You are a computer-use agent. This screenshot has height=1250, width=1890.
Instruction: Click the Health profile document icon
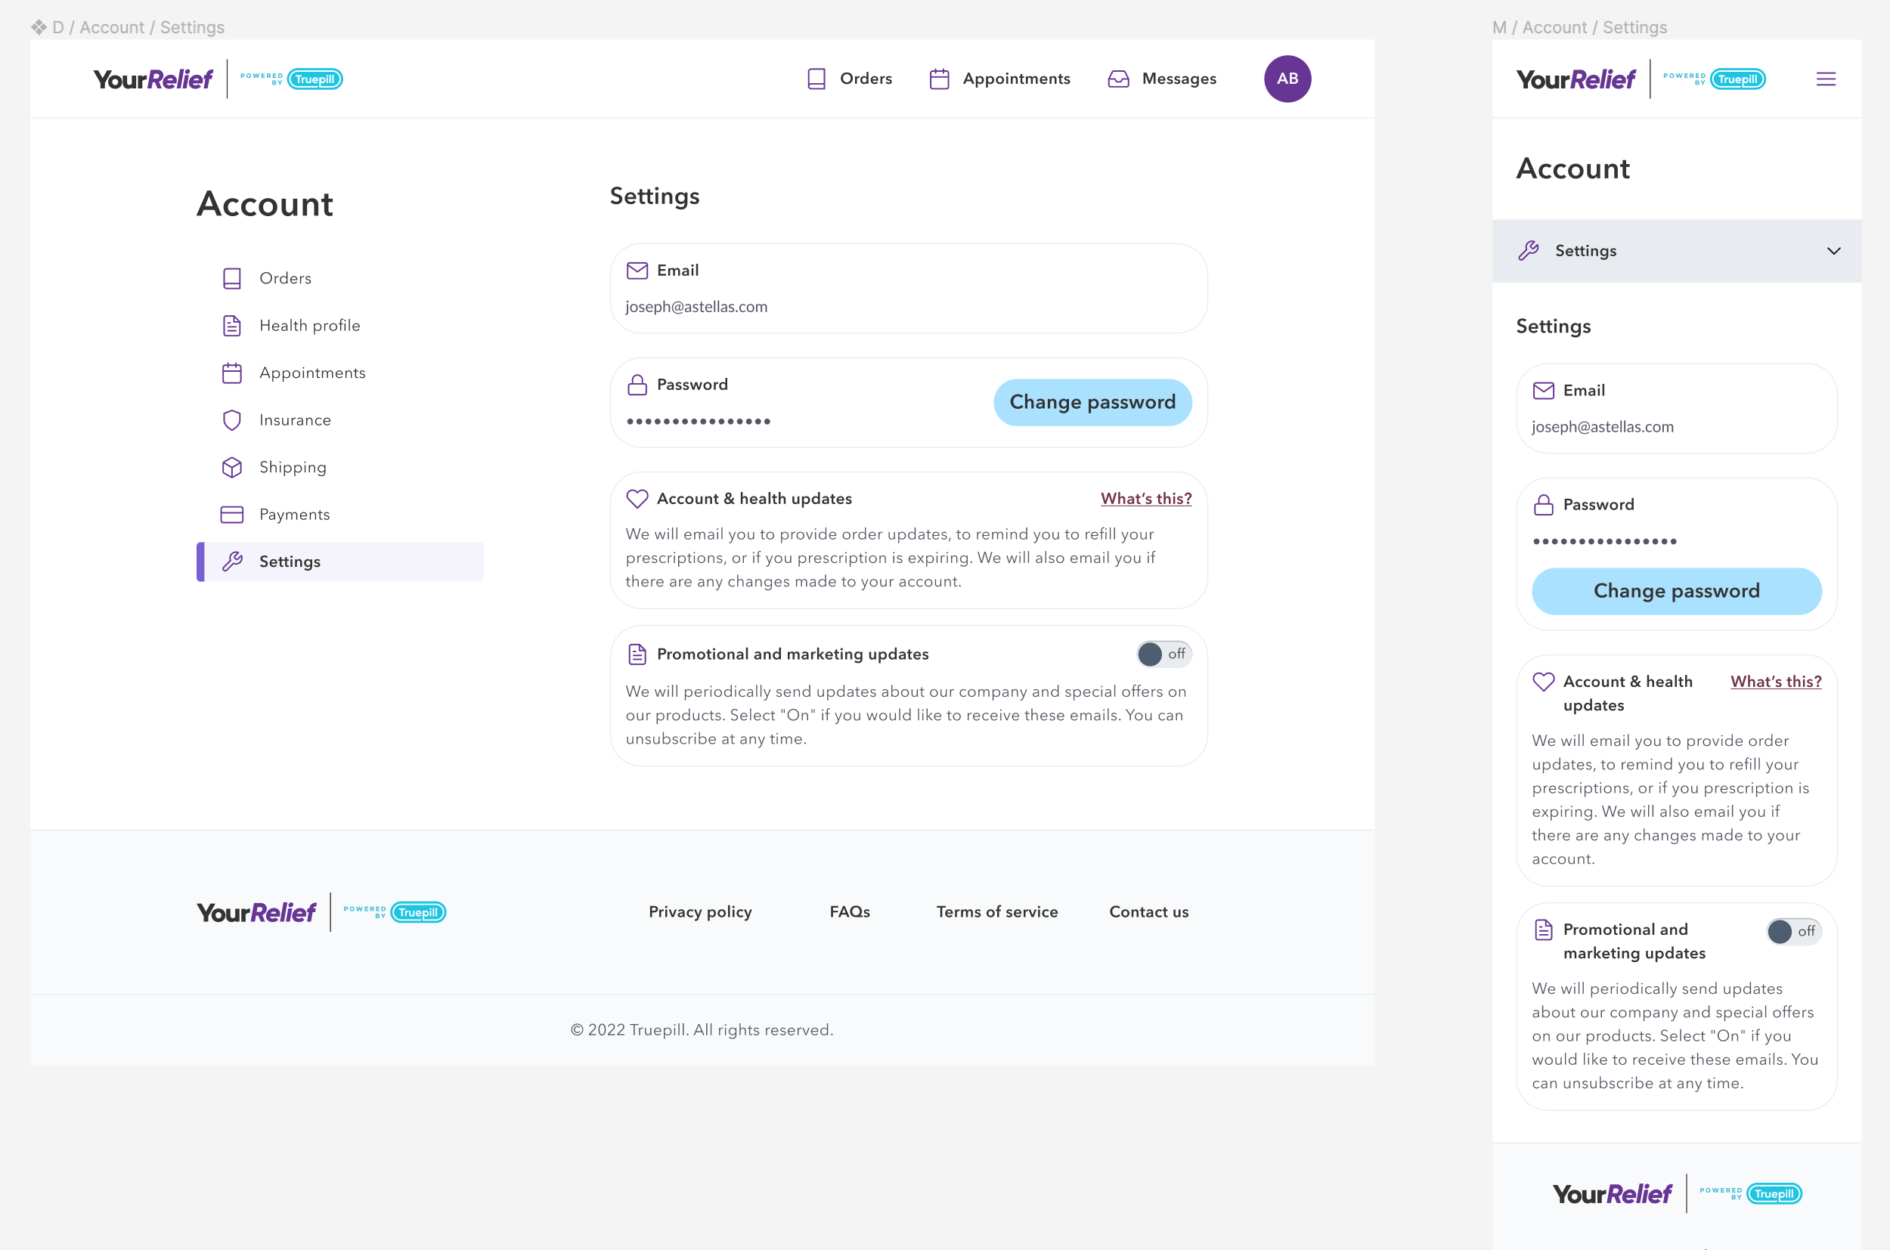click(232, 325)
